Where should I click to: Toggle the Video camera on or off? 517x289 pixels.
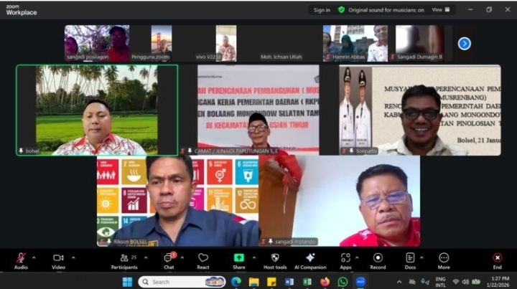pyautogui.click(x=57, y=258)
